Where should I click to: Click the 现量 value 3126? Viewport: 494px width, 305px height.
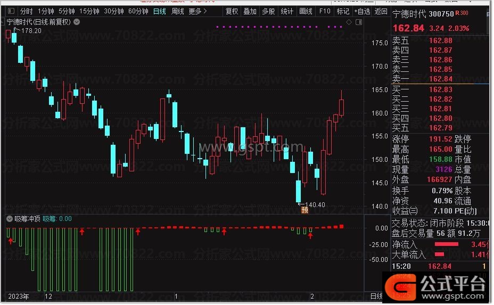point(444,169)
